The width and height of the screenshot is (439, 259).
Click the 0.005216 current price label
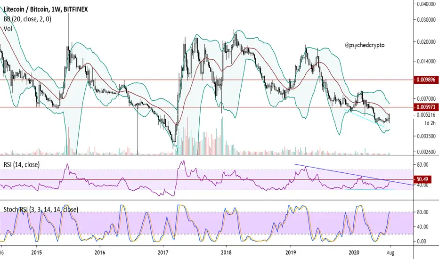[426, 115]
